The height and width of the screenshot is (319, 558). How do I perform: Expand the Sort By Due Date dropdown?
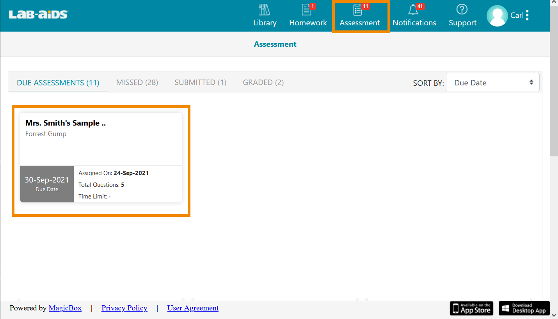(x=492, y=83)
